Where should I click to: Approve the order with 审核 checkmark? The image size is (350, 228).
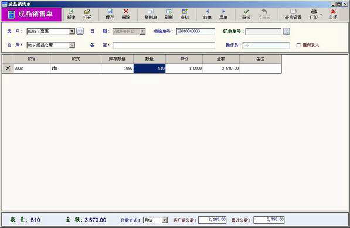point(246,14)
